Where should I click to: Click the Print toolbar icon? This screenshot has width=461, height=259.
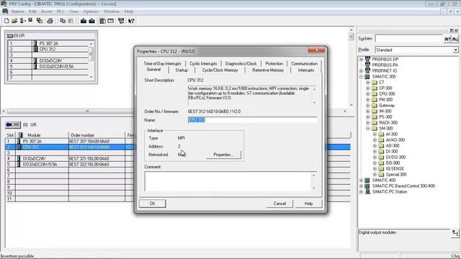click(x=50, y=21)
